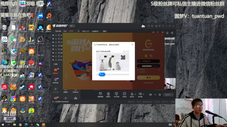Image resolution: width=227 pixels, height=127 pixels.
Task: Add a multimedia source in Douyu toolbar
Action: coord(124,95)
